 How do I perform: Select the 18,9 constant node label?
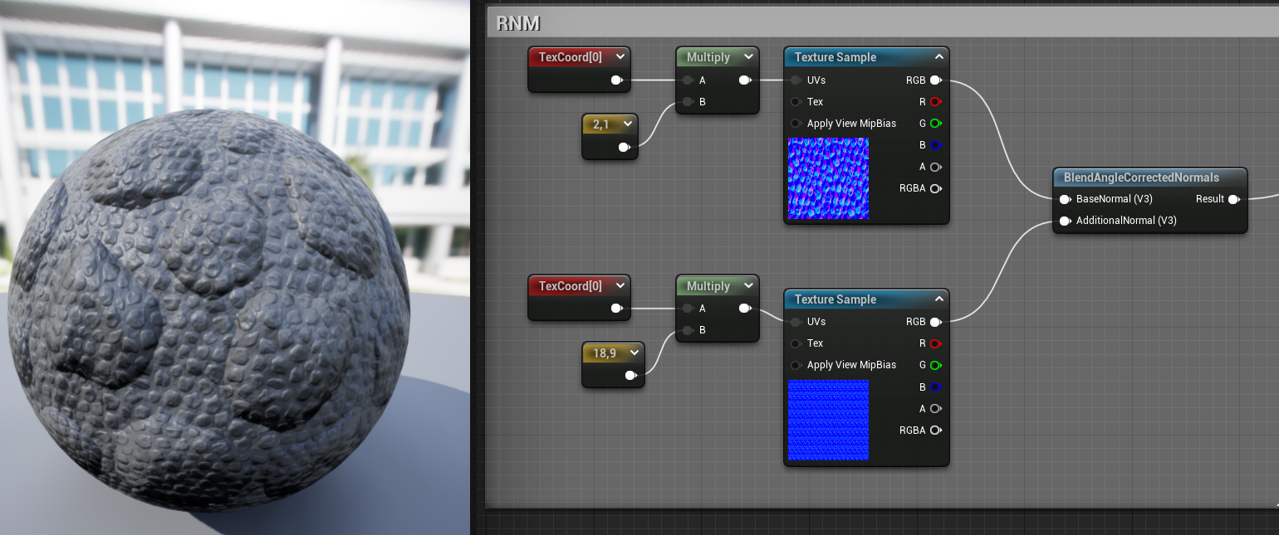click(605, 353)
